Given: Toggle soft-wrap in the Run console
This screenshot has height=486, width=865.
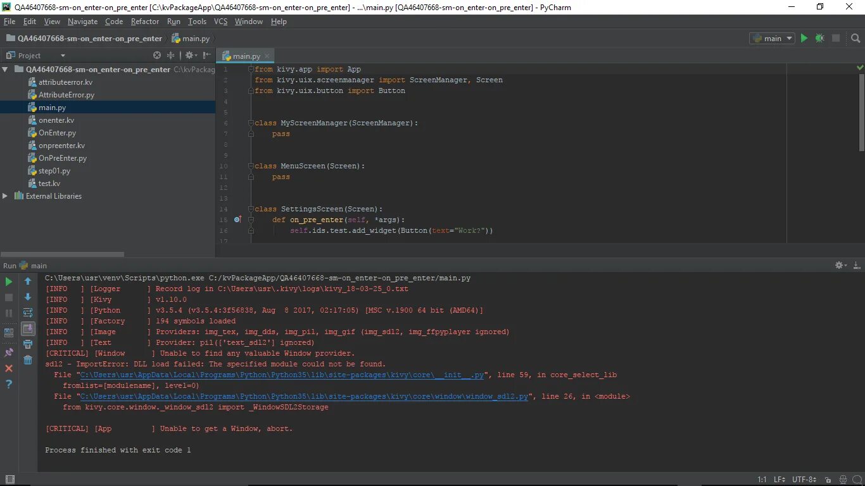Looking at the screenshot, I should click(x=28, y=313).
